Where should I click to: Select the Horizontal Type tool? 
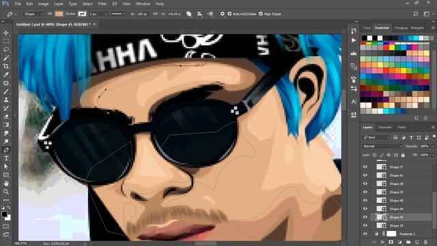[6, 159]
